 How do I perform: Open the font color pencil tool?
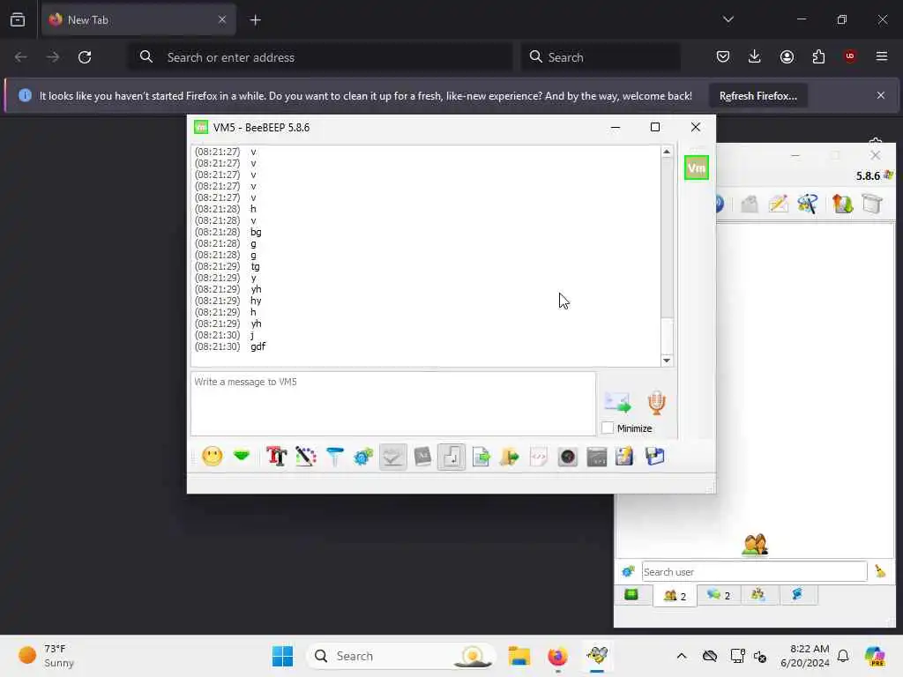pyautogui.click(x=305, y=458)
